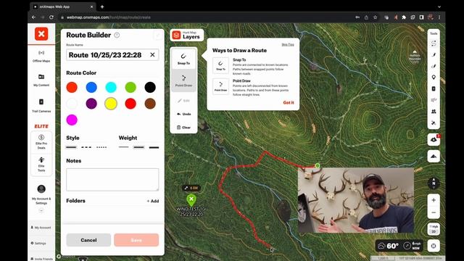Pick the blue route color
This screenshot has width=464, height=261.
(91, 87)
